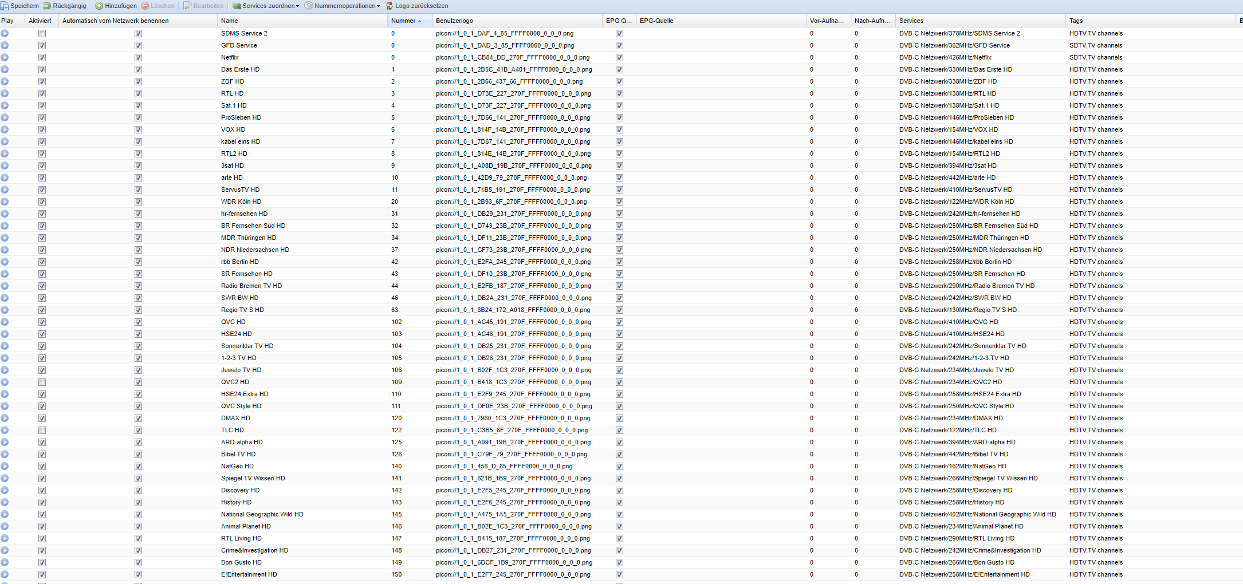Click the Löschen delete button

coord(158,6)
